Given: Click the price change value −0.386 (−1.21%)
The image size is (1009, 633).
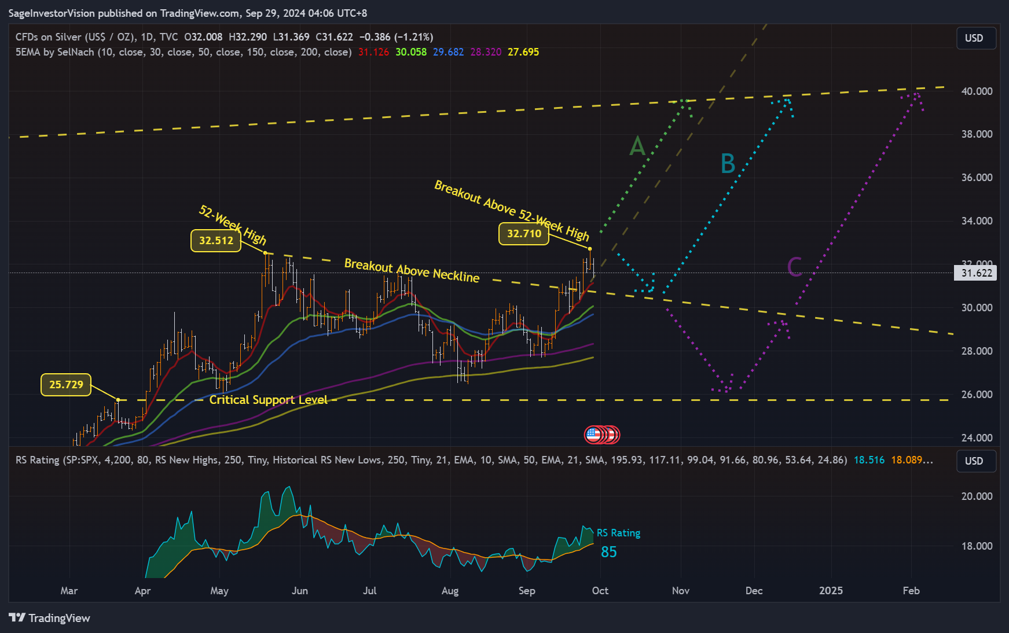Looking at the screenshot, I should (396, 37).
